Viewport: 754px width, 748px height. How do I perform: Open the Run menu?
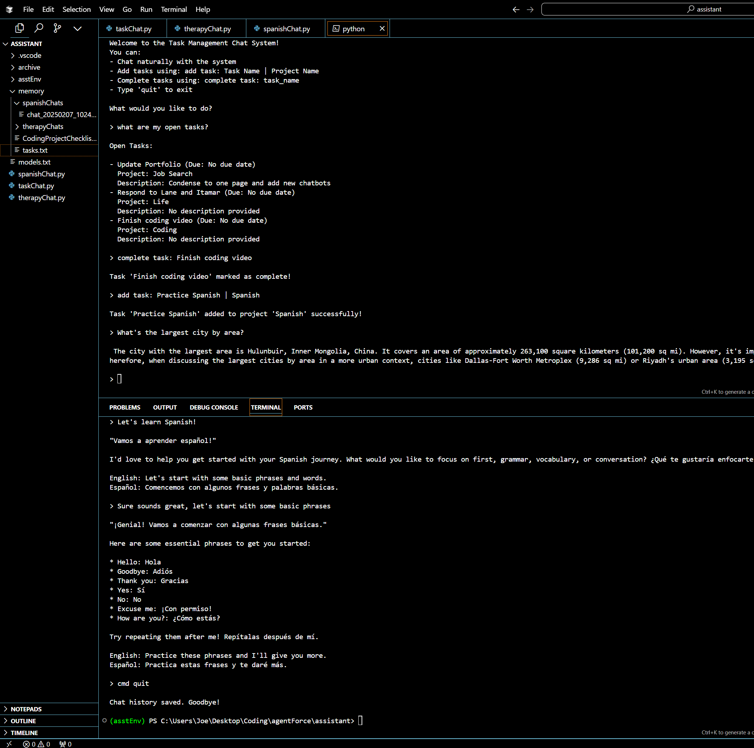pyautogui.click(x=146, y=9)
